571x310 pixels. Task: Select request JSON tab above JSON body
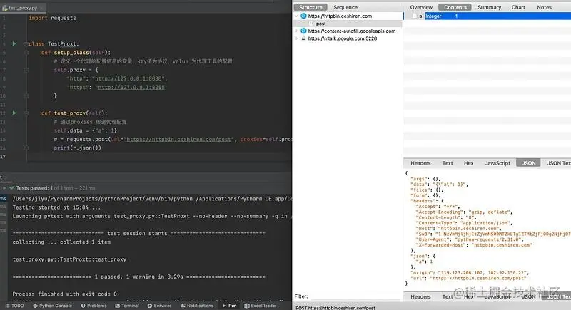(528, 163)
